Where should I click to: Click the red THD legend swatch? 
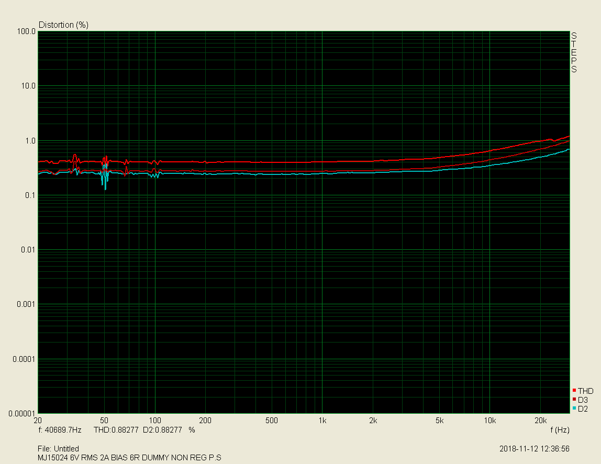(x=574, y=390)
